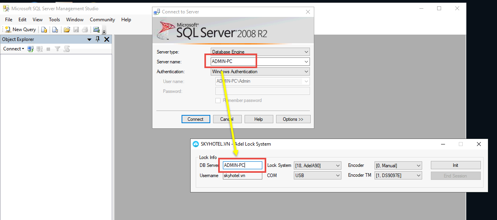Click the New Query toolbar button
This screenshot has height=220, width=497.
click(x=20, y=30)
